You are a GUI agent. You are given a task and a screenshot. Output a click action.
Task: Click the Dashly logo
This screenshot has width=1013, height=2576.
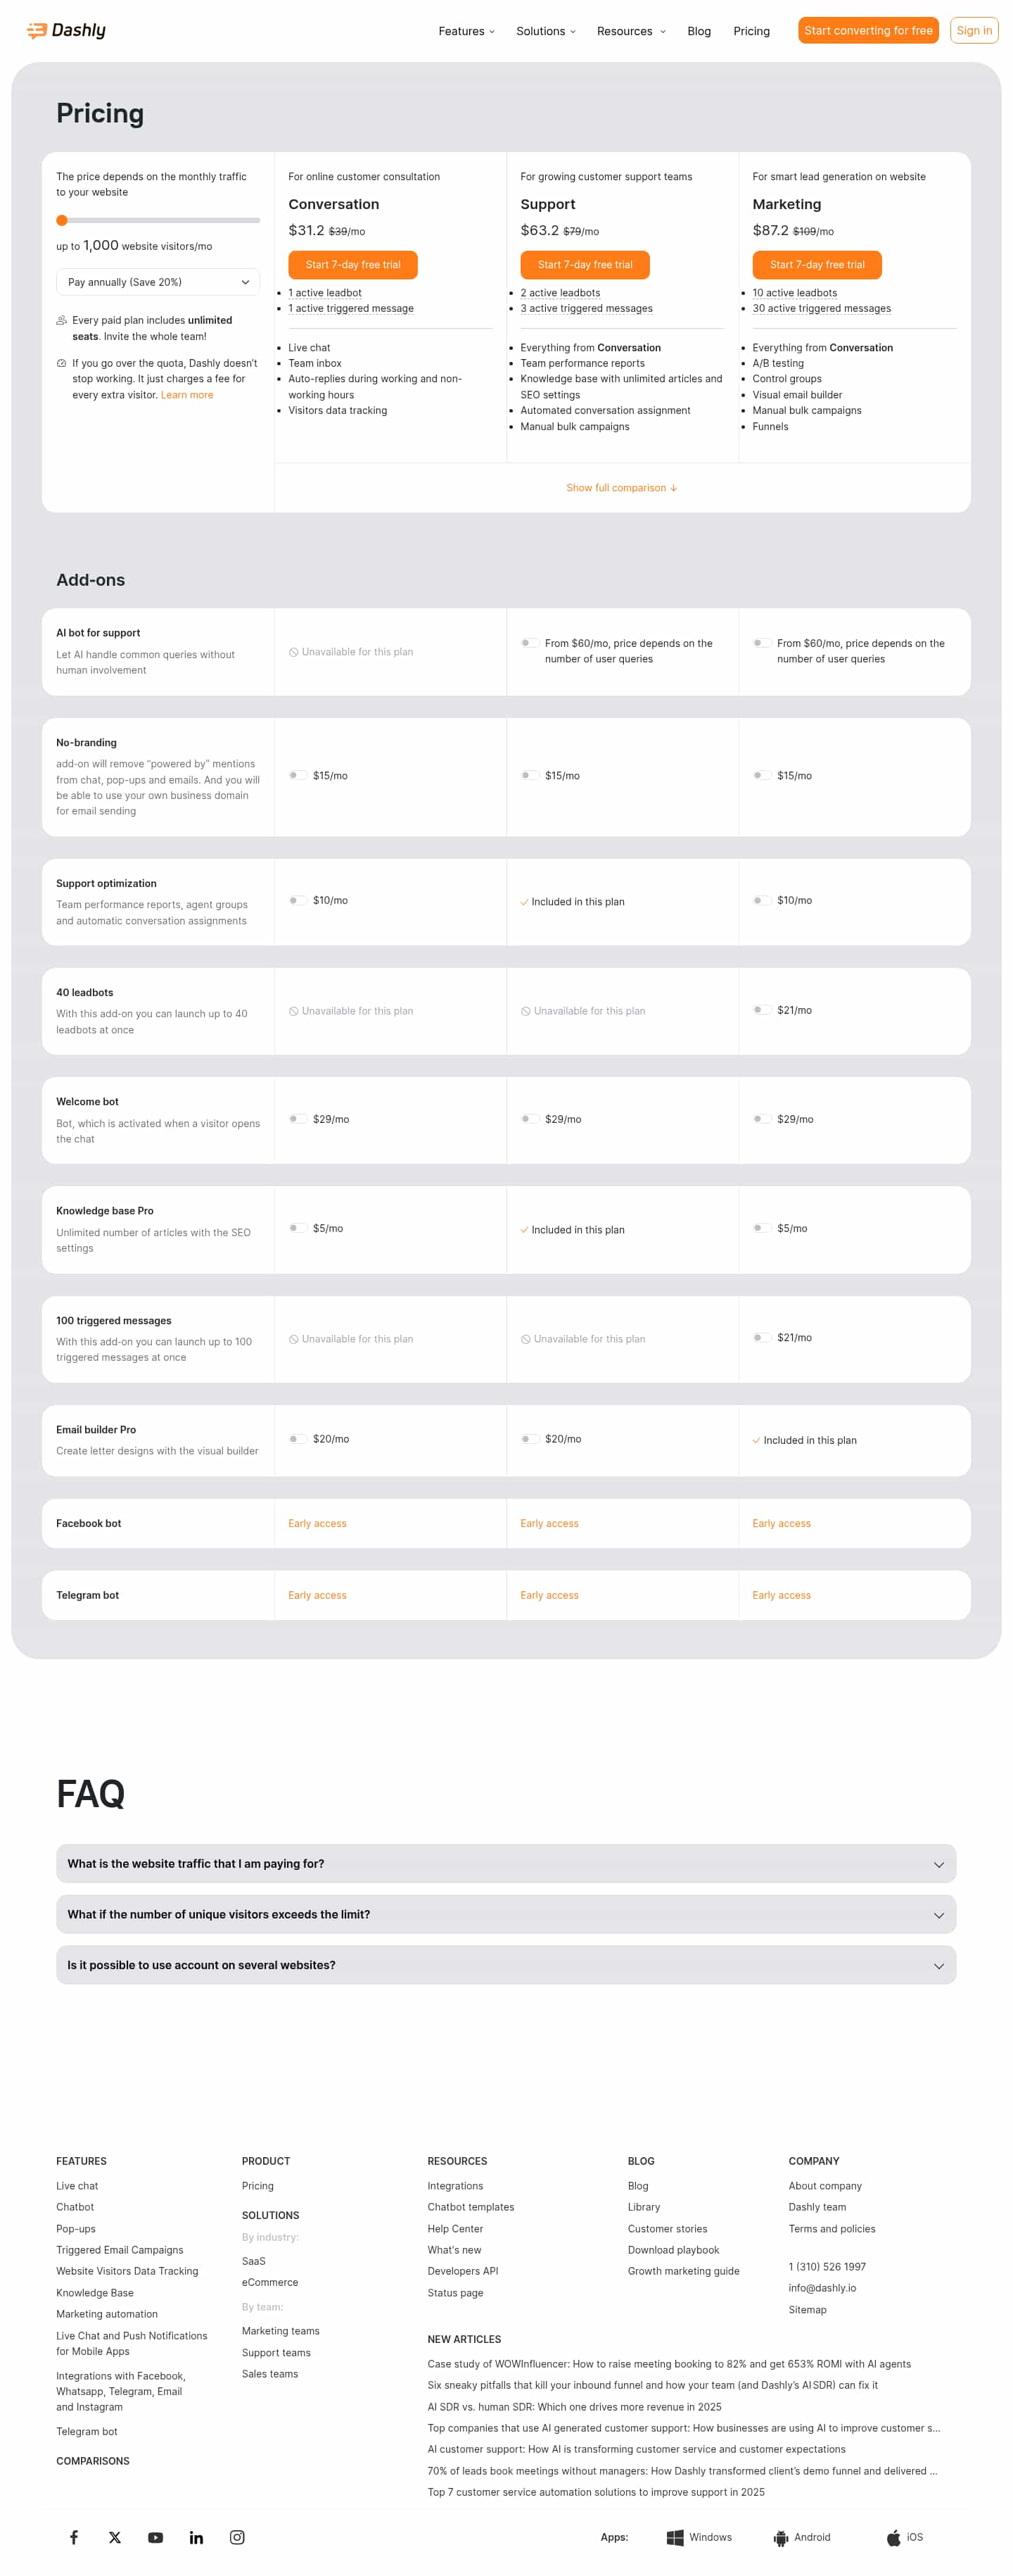pos(65,30)
